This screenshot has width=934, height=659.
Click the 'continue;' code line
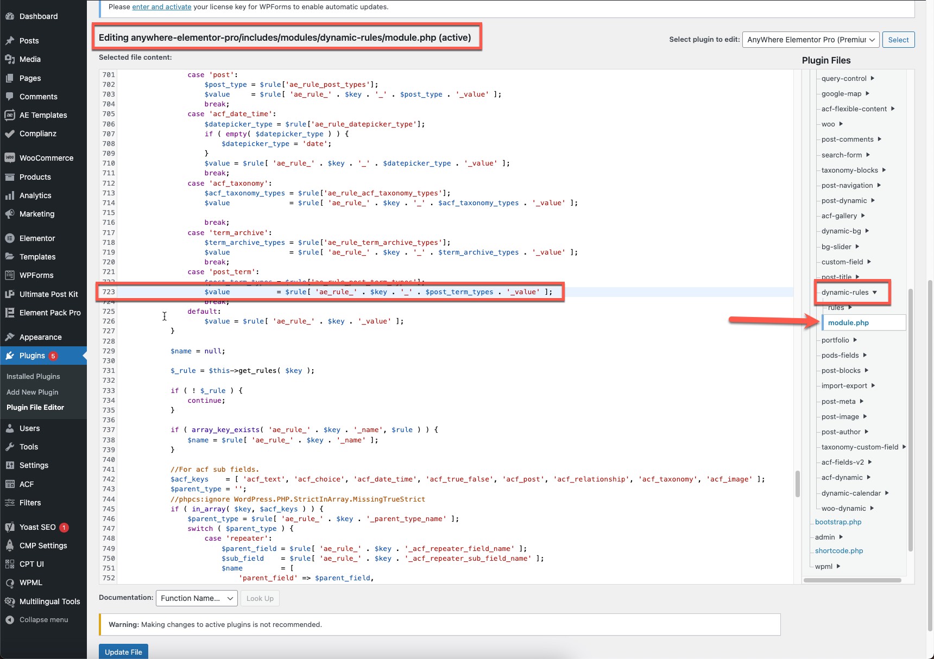click(206, 401)
